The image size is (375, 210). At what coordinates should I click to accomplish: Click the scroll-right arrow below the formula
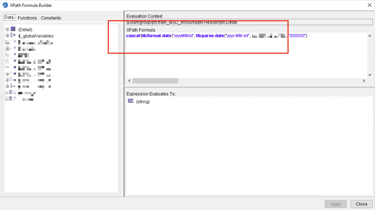(364, 81)
